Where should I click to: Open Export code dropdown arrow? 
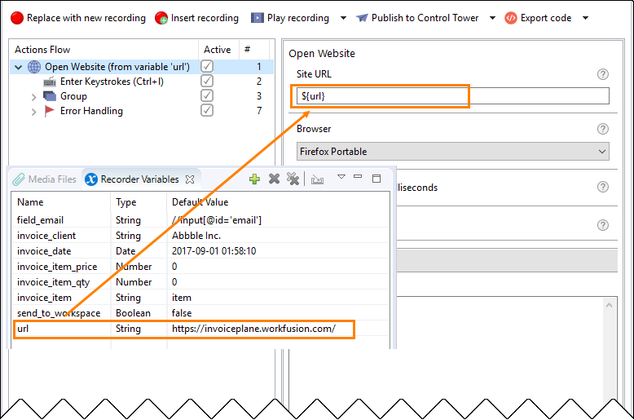point(585,18)
